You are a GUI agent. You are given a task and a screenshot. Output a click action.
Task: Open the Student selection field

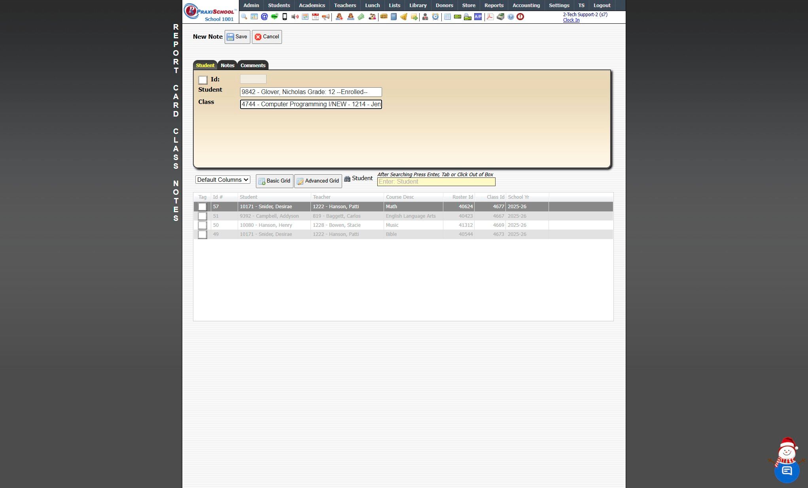point(311,92)
